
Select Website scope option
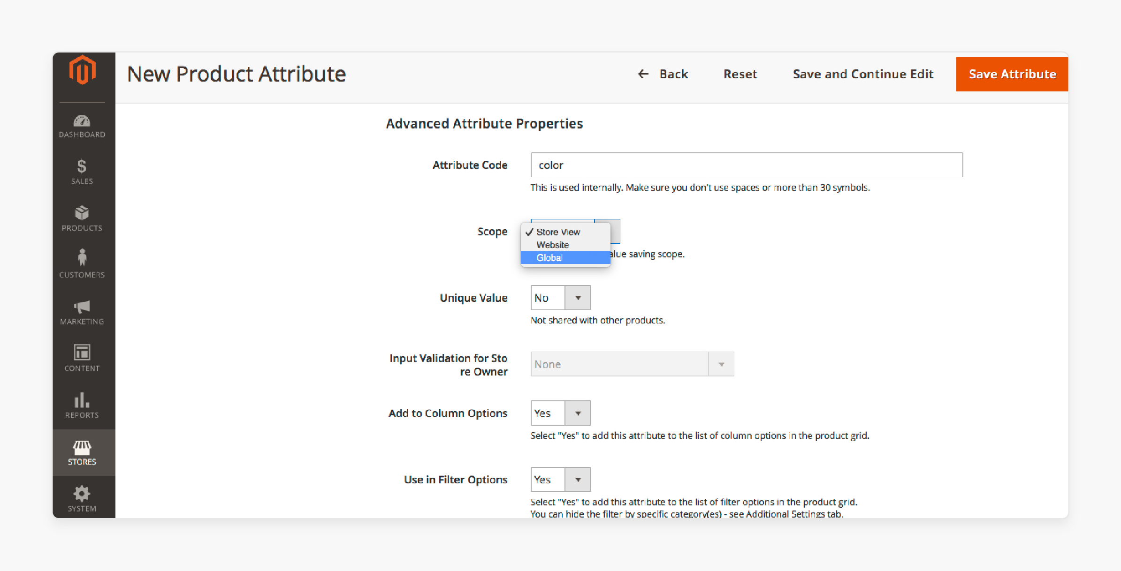tap(565, 245)
